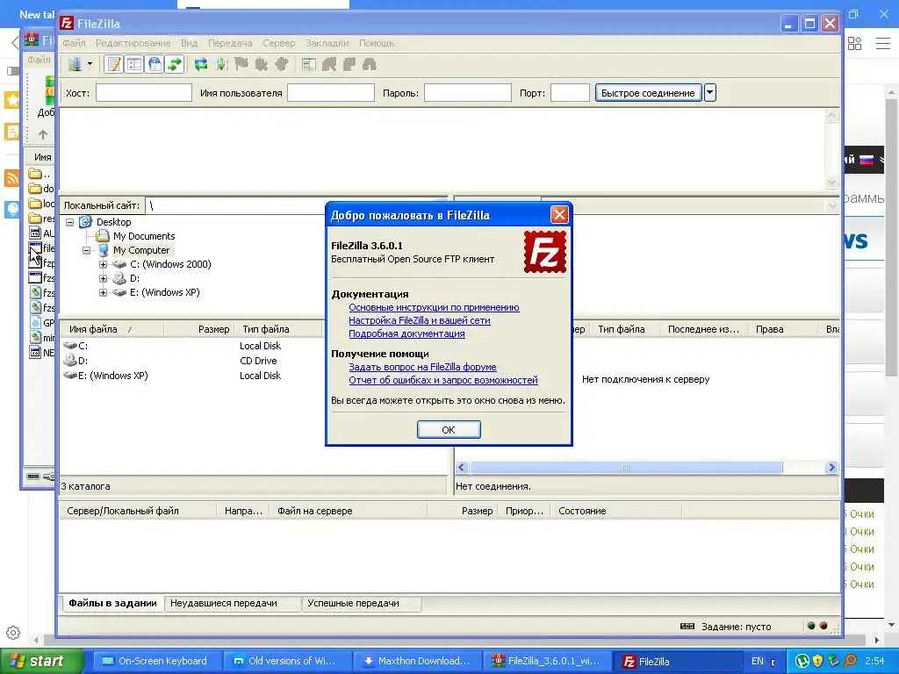Toggle synchronized browsing icon

[349, 64]
